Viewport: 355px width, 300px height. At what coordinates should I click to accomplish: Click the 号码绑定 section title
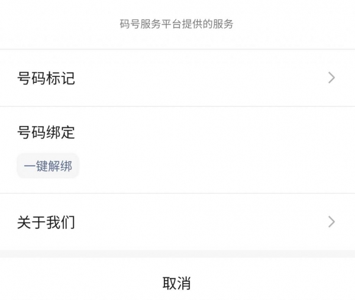(46, 132)
